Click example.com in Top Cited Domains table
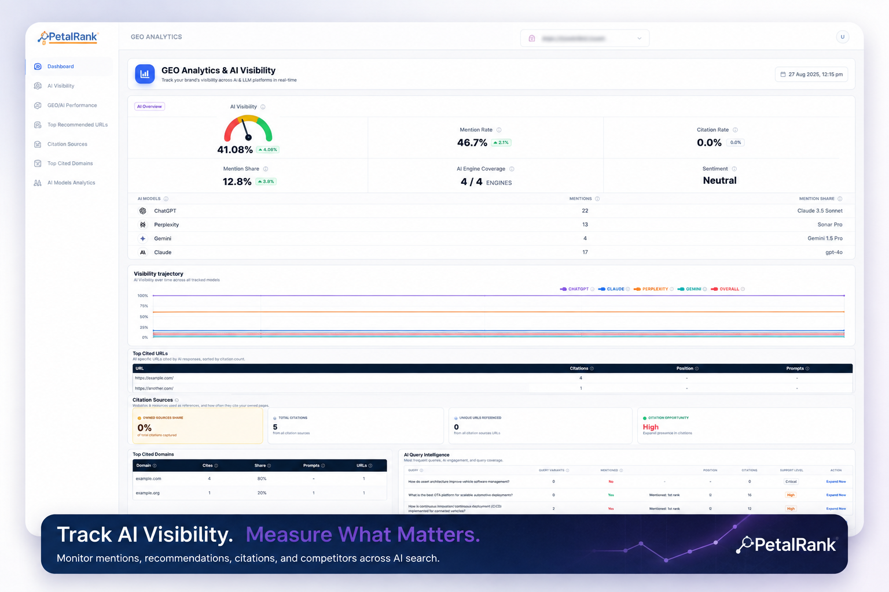The image size is (889, 592). click(148, 479)
